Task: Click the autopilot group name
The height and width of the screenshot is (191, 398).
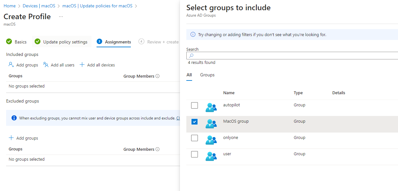Action: click(x=232, y=105)
